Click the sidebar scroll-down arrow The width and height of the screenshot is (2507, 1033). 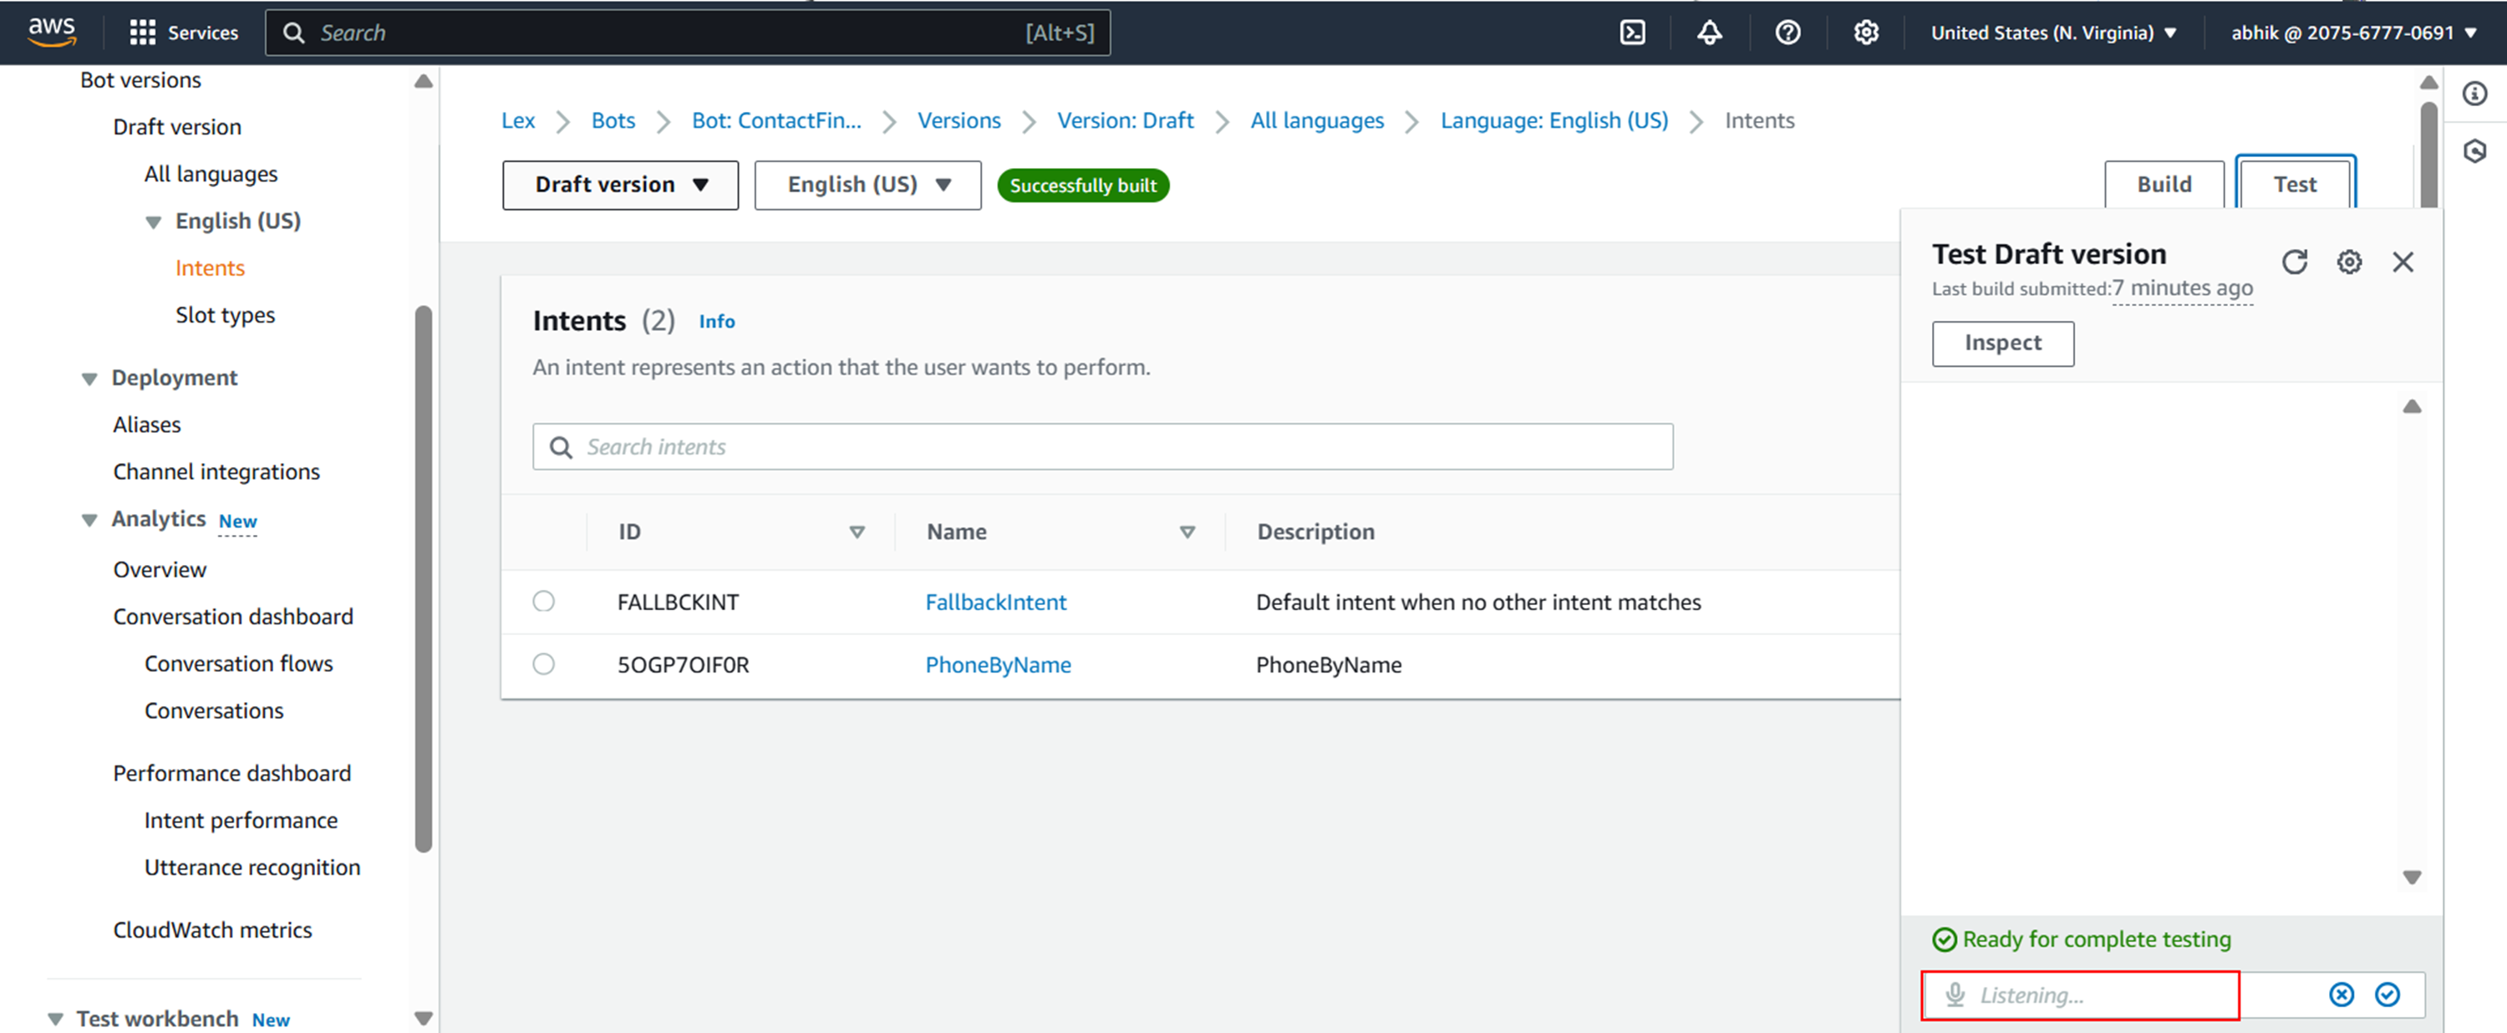click(422, 1019)
